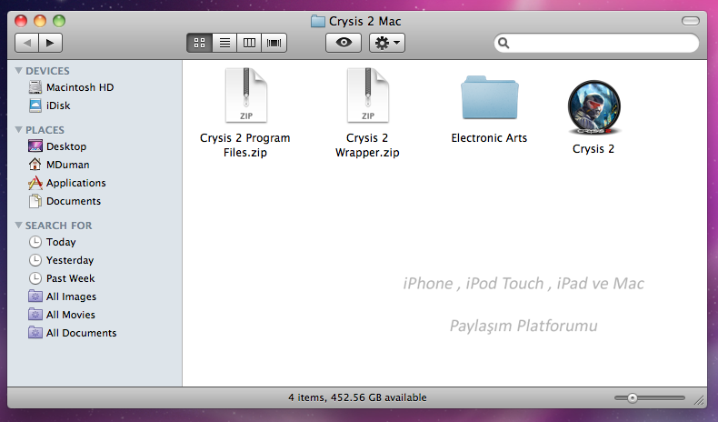Screen dimensions: 718x422
Task: Select the Crysis 2 application icon
Action: point(593,107)
